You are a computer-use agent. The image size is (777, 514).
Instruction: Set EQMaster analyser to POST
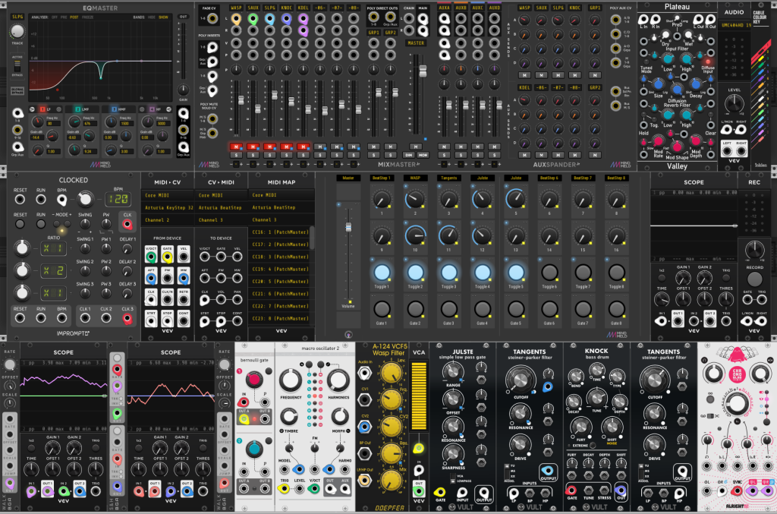click(x=74, y=17)
